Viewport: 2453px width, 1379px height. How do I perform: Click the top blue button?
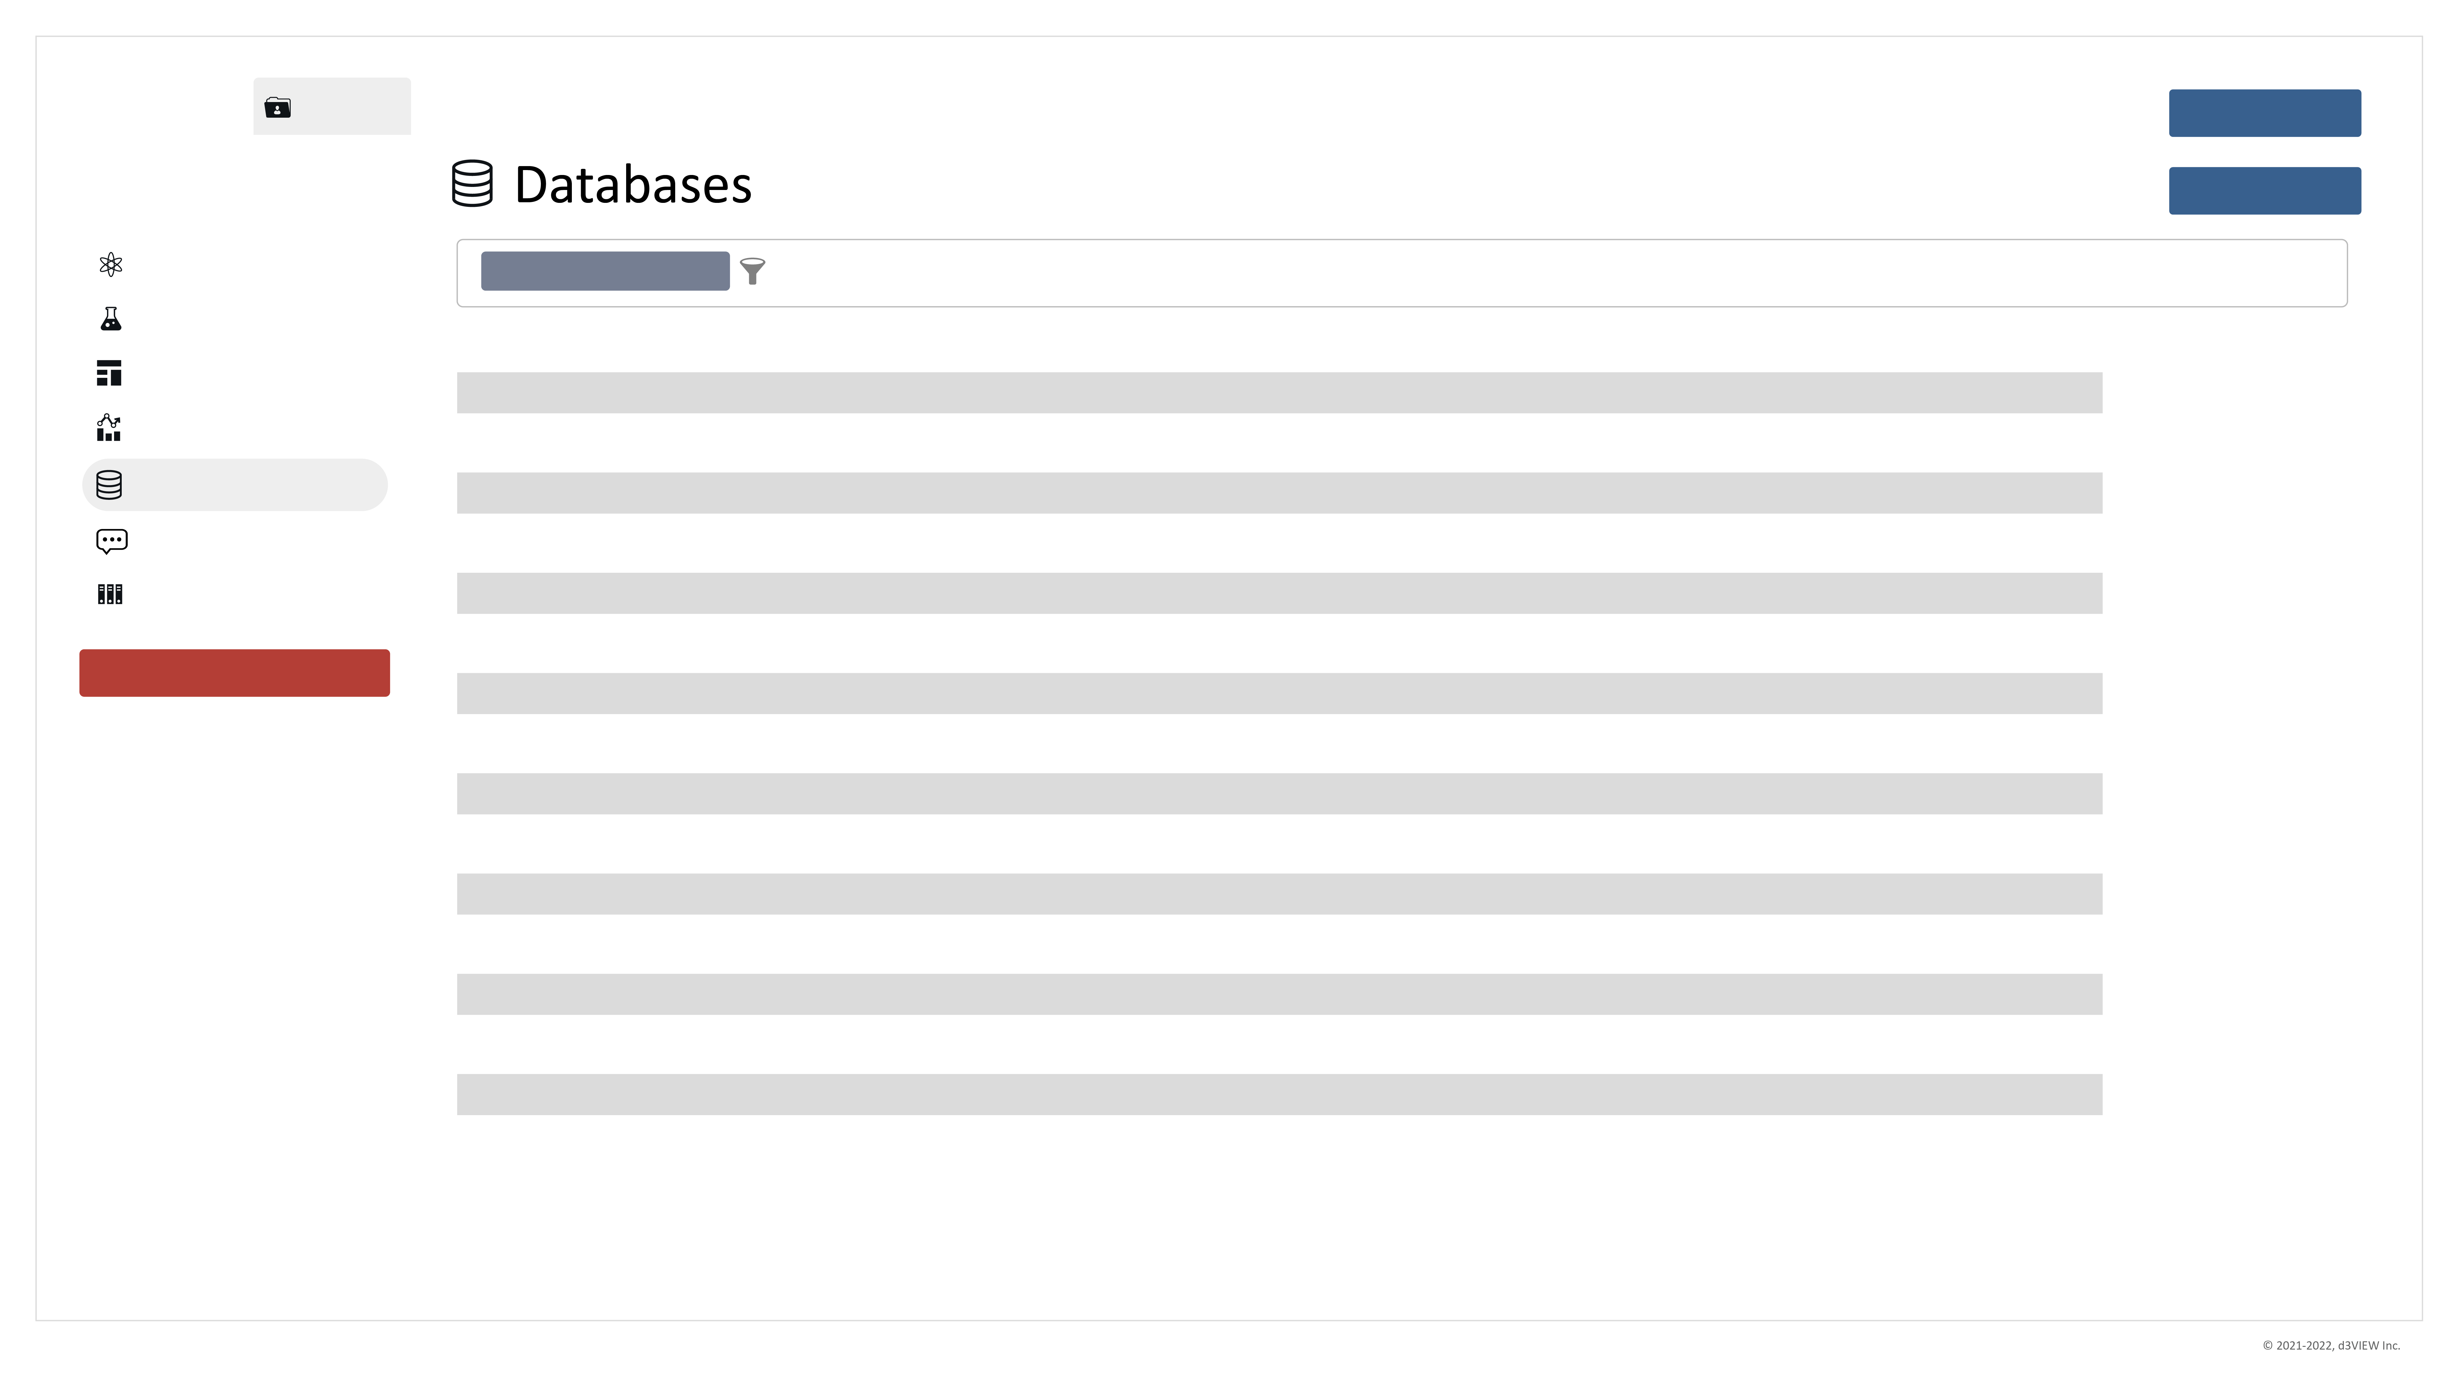coord(2264,113)
